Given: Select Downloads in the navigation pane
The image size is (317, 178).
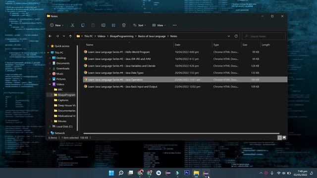Looking at the screenshot, I should (63, 68).
